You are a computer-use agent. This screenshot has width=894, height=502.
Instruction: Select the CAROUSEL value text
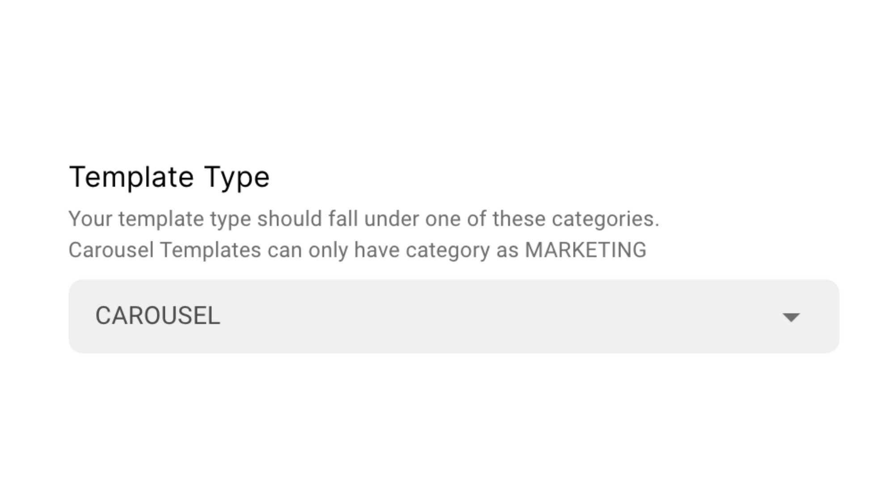click(159, 316)
